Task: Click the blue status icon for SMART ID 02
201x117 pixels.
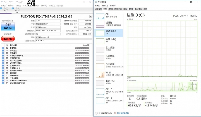Action: coord(3,51)
